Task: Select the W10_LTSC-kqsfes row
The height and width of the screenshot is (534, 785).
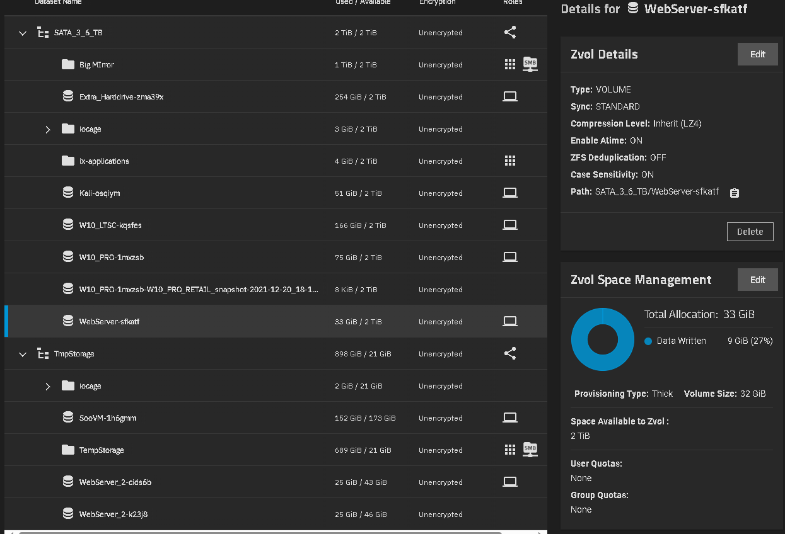Action: click(x=276, y=225)
